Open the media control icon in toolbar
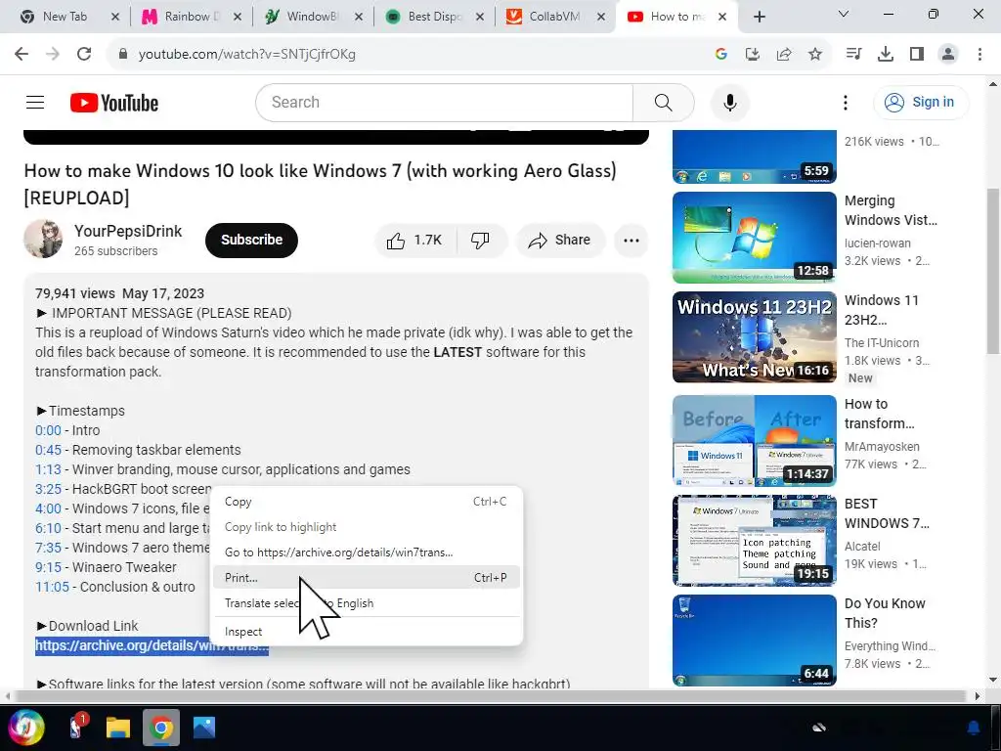1001x751 pixels. click(x=853, y=55)
